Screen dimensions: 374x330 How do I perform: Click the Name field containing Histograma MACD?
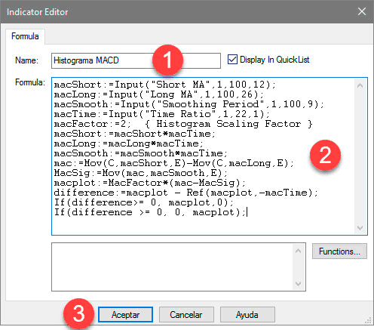point(136,60)
